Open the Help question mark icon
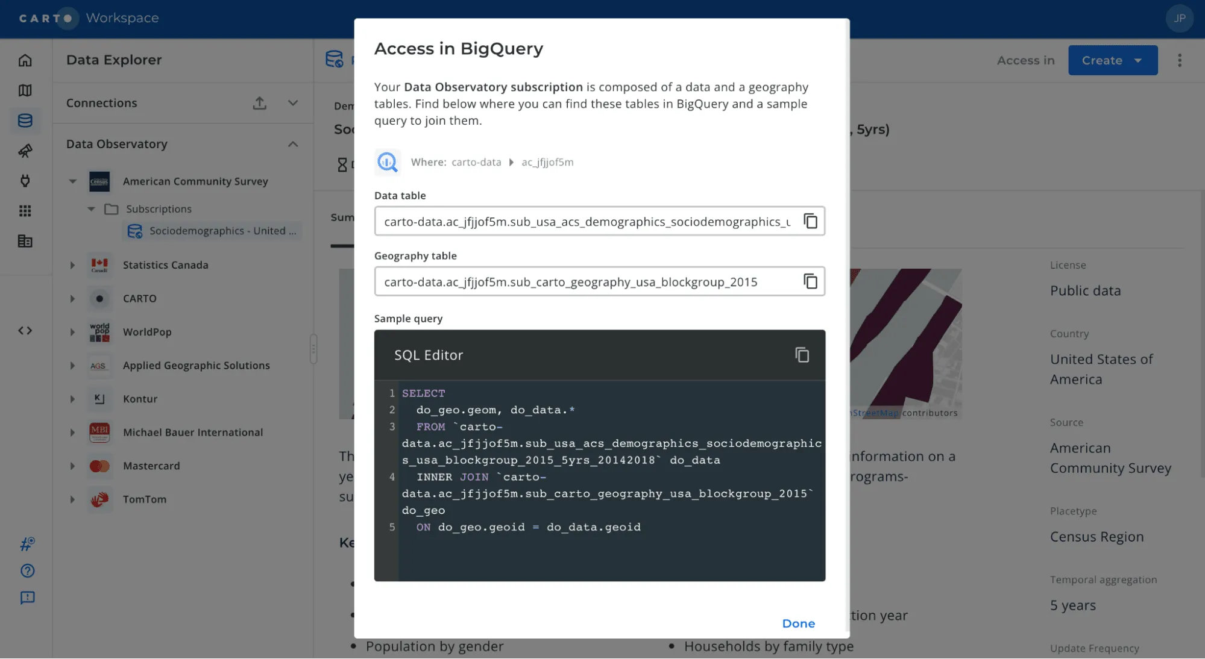Screen dimensions: 1205x659 [27, 570]
